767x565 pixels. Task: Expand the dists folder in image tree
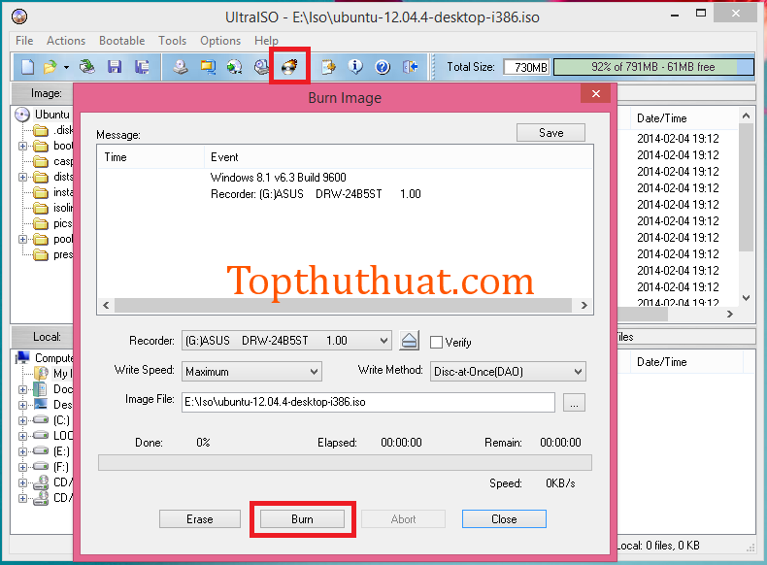click(22, 177)
